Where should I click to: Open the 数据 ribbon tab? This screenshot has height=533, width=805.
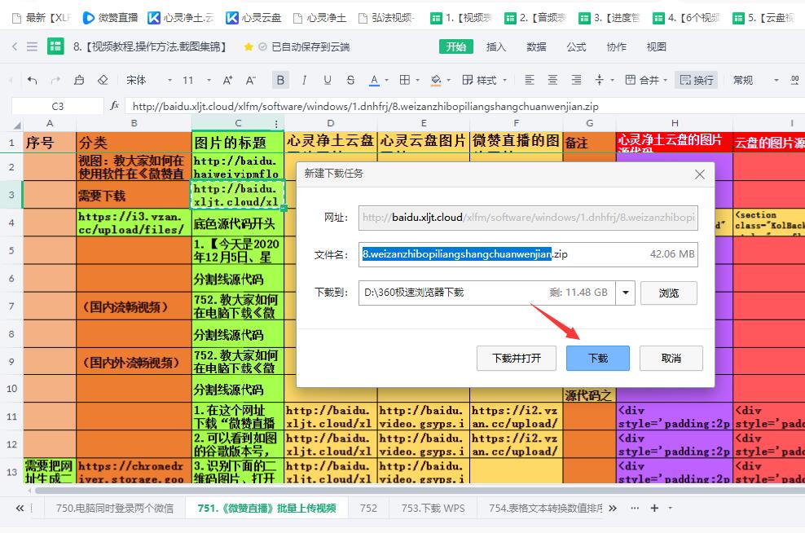[x=536, y=46]
